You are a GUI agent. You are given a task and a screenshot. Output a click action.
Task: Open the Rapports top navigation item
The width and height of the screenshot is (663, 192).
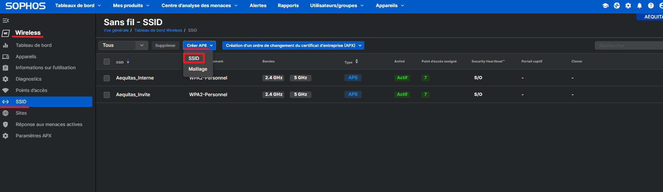pos(288,6)
